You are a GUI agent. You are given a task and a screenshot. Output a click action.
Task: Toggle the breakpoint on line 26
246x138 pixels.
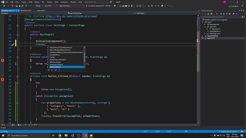tap(3, 80)
